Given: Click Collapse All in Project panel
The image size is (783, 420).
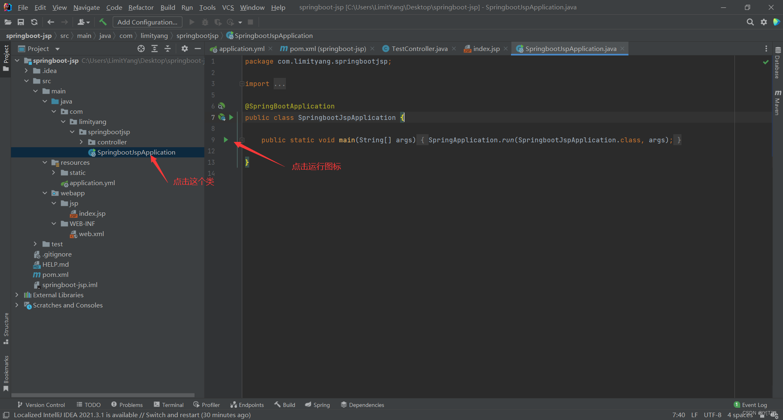Looking at the screenshot, I should click(168, 49).
